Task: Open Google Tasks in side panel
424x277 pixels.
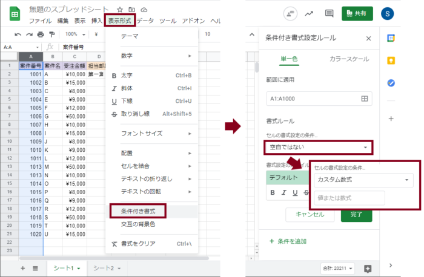Action: (x=391, y=83)
